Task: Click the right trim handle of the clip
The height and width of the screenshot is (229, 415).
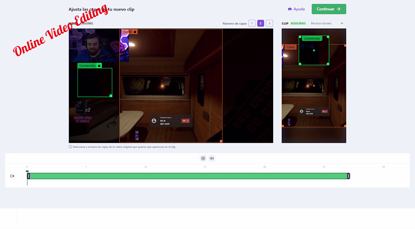Action: click(349, 176)
